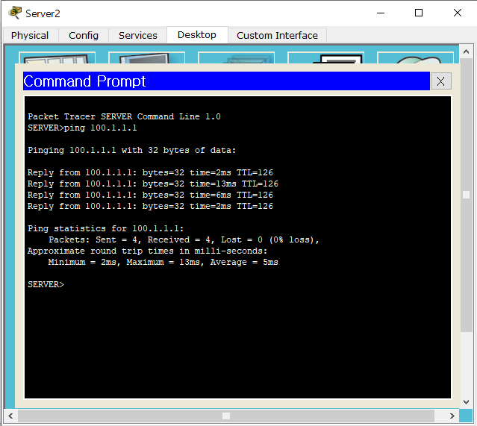Click the reply line with time=6ms
Screen dimensions: 477x426
pos(150,195)
